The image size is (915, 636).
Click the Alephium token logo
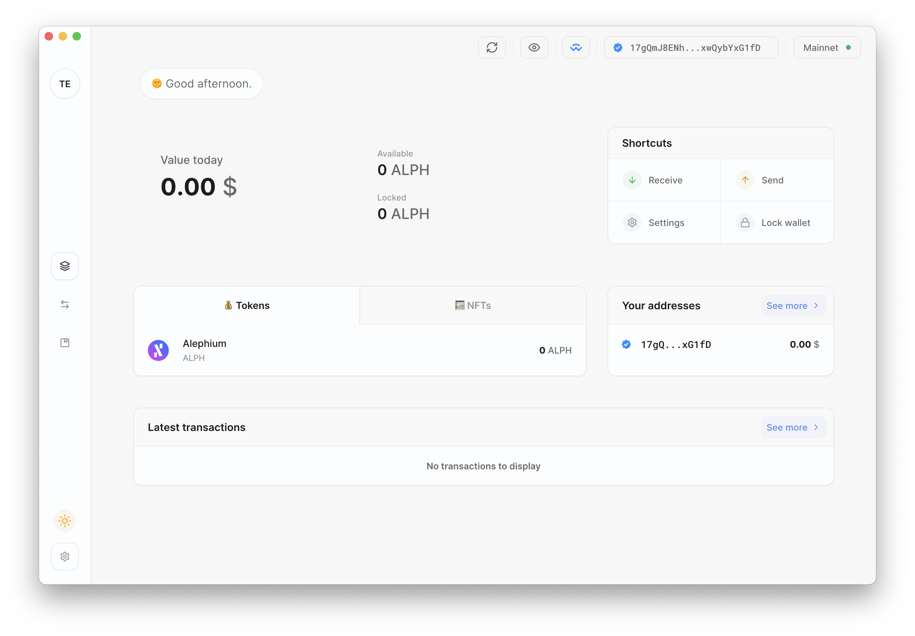point(158,350)
